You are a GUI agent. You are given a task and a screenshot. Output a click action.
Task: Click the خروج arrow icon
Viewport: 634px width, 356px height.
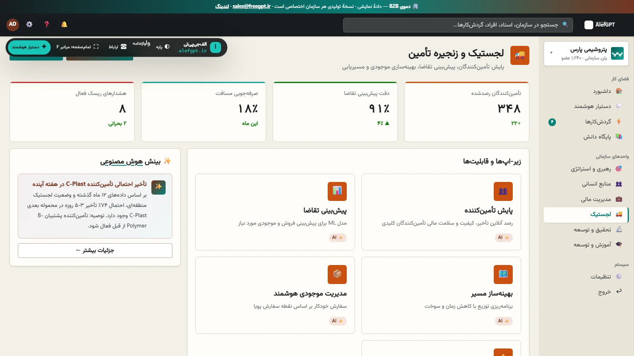coord(619,291)
